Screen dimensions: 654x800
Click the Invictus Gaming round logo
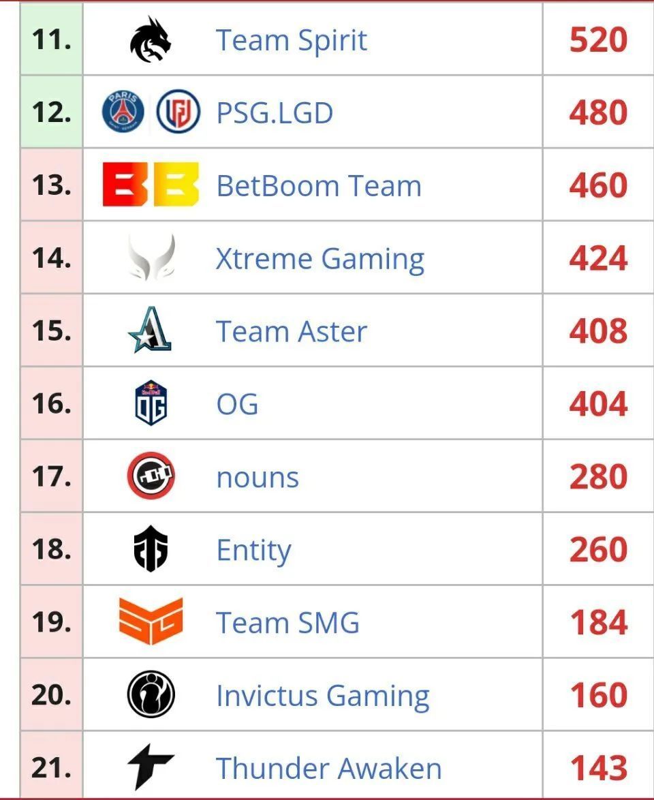pos(151,694)
